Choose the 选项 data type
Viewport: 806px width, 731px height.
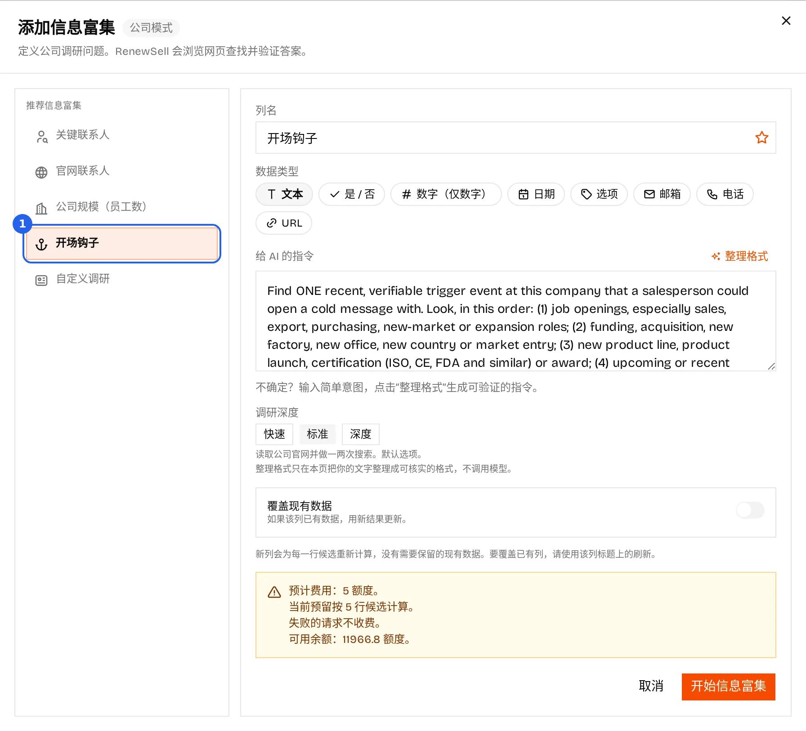point(599,194)
